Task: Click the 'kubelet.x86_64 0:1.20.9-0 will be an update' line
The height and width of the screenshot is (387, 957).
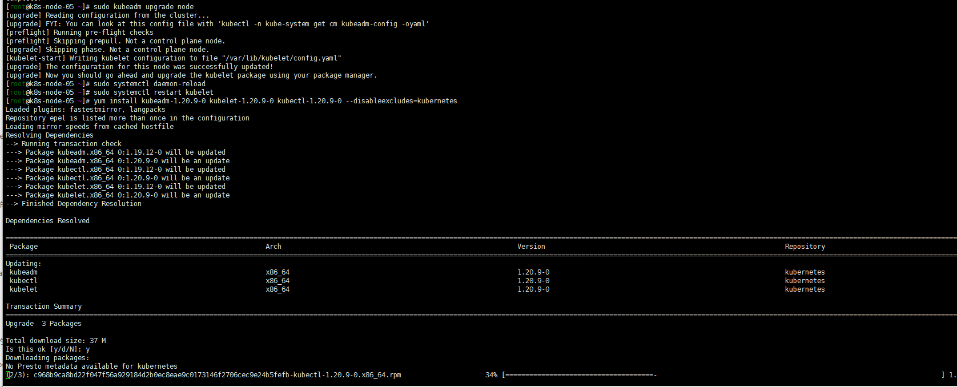Action: pyautogui.click(x=118, y=195)
